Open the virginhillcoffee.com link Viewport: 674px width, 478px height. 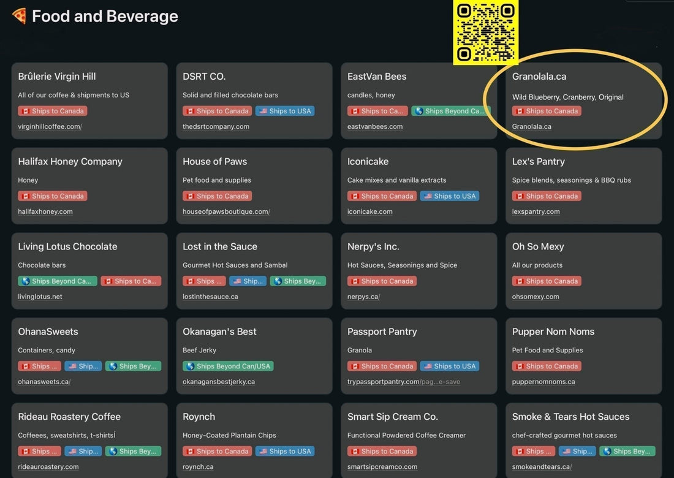tap(50, 126)
